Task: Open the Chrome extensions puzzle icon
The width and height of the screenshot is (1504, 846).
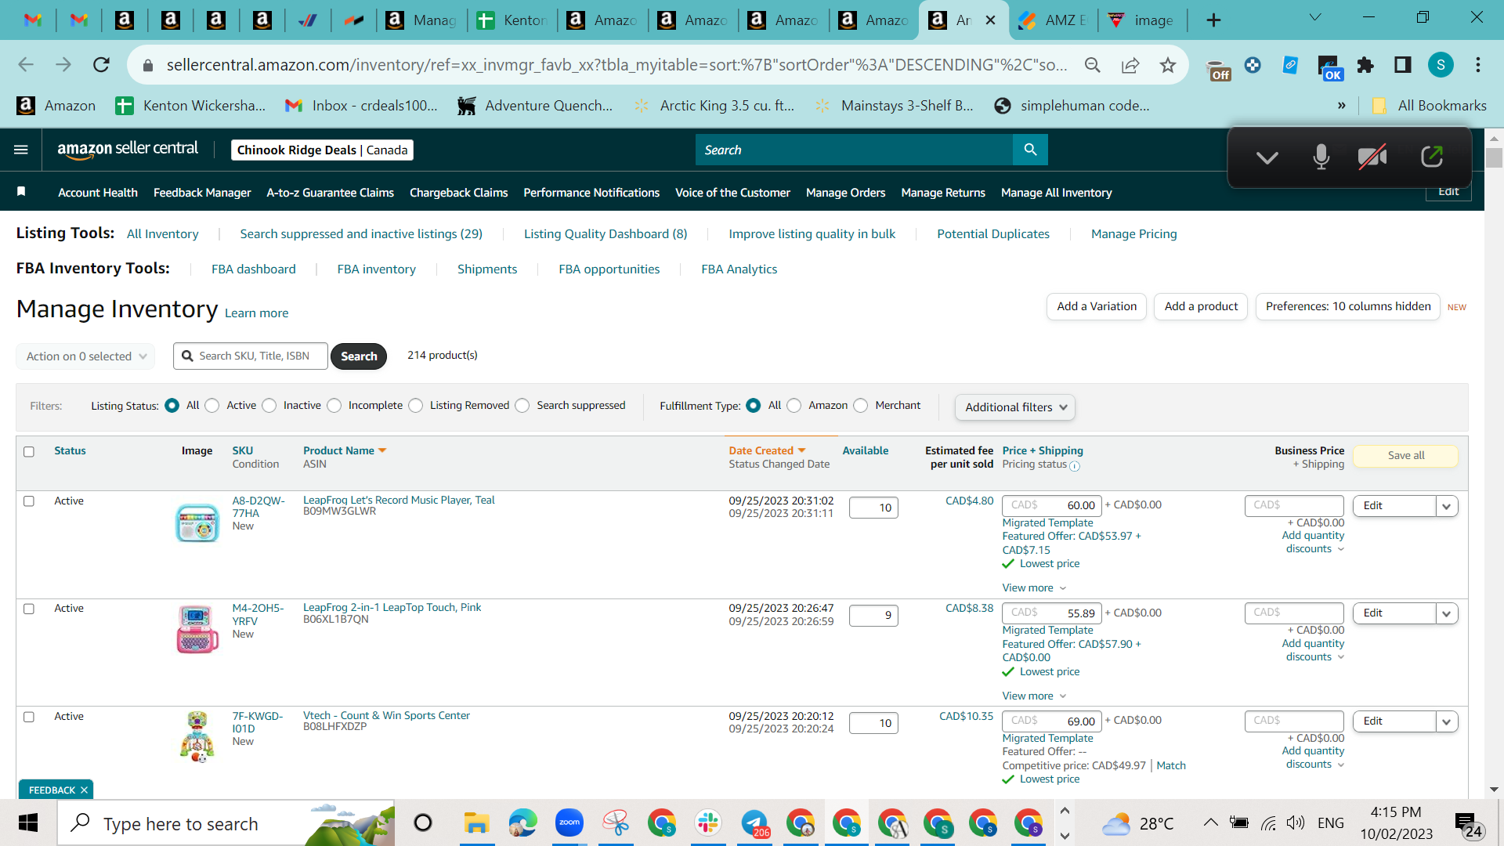Action: 1365,65
